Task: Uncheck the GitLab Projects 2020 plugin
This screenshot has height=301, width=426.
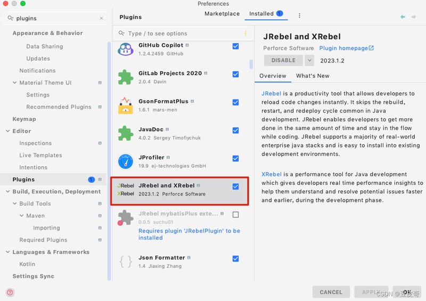Action: pyautogui.click(x=235, y=74)
